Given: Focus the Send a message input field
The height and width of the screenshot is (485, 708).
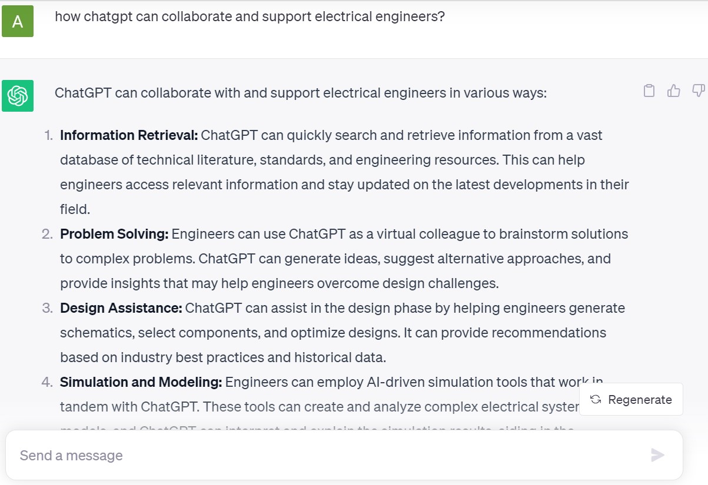Looking at the screenshot, I should click(235, 454).
